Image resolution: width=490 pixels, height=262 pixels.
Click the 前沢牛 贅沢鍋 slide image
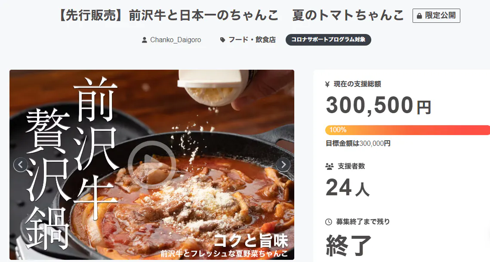tap(151, 165)
